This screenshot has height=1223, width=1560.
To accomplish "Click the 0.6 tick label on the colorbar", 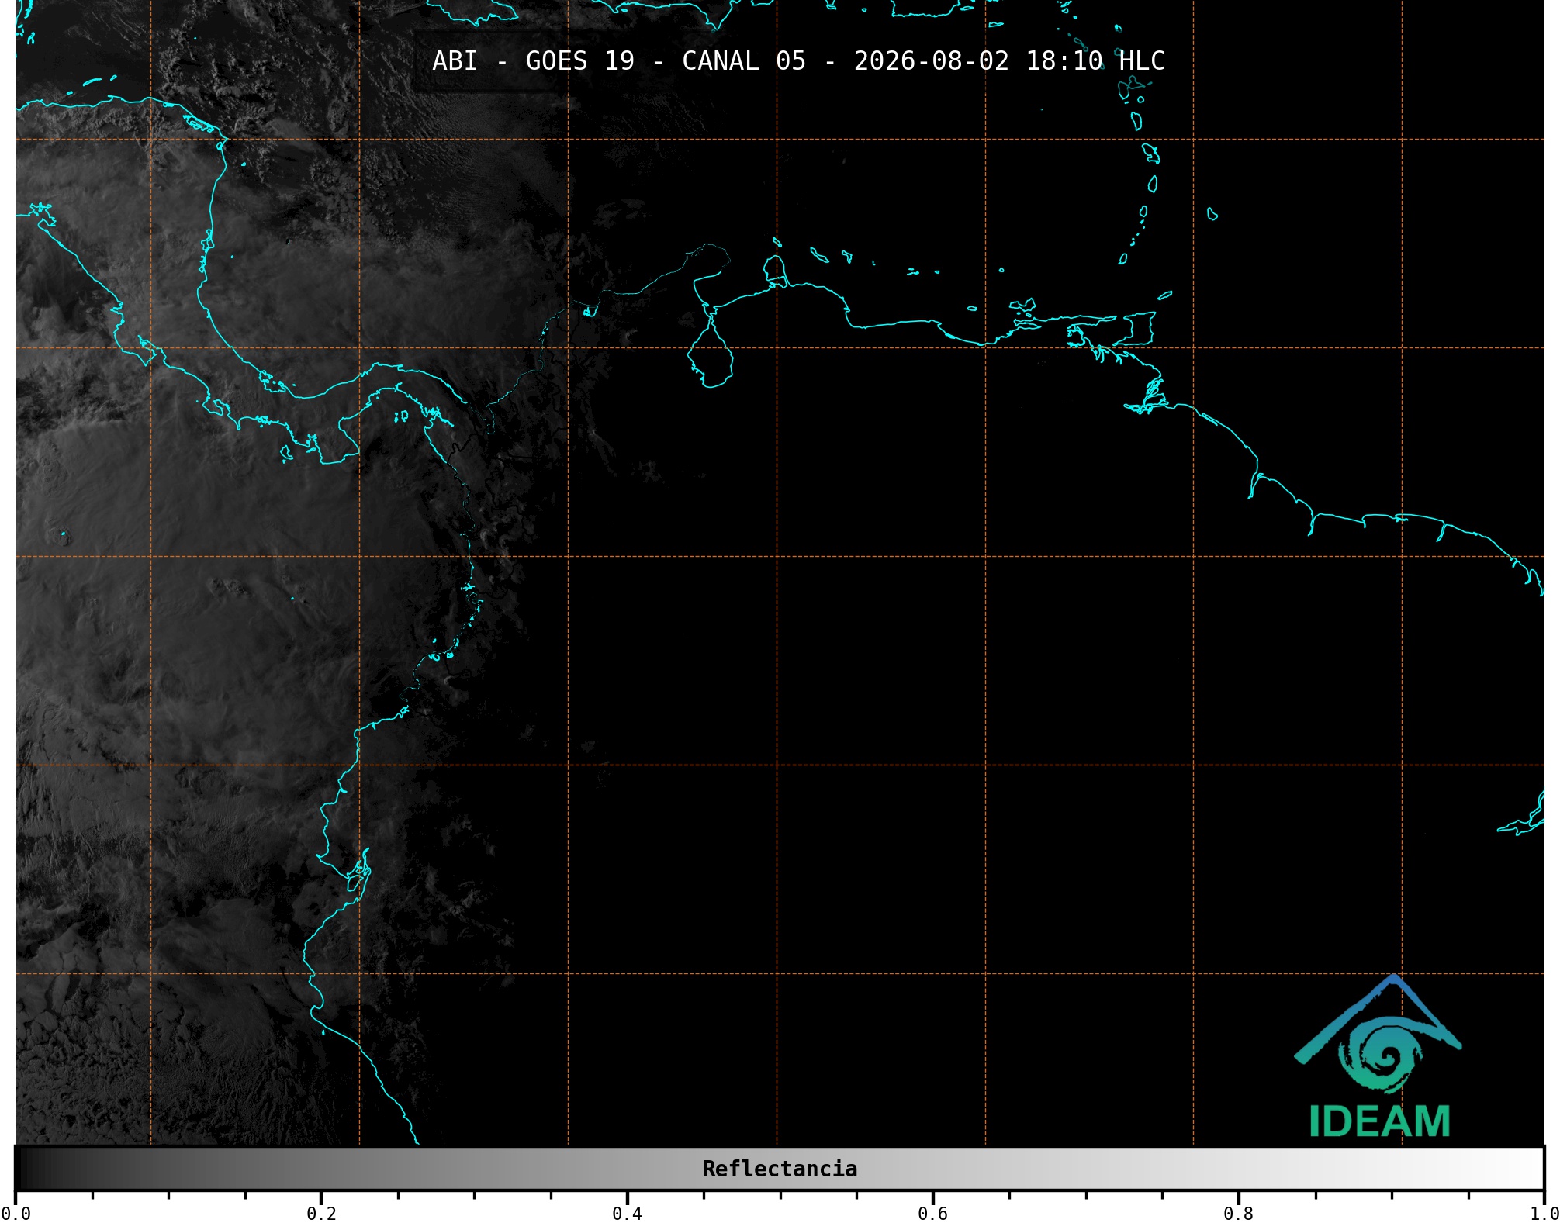I will [932, 1214].
